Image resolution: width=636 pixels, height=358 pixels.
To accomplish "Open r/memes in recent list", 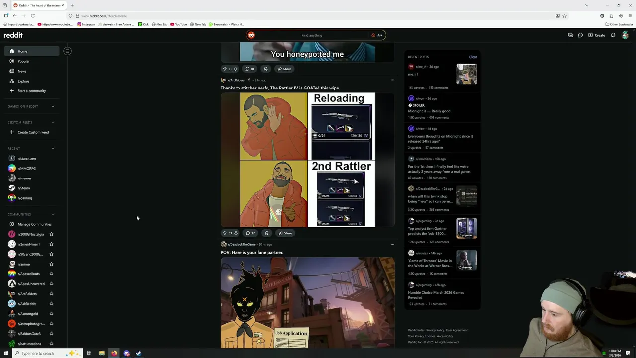I will [x=32, y=178].
